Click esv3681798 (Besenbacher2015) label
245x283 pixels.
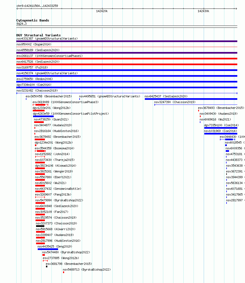click(69, 264)
